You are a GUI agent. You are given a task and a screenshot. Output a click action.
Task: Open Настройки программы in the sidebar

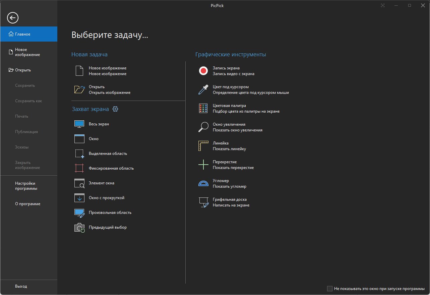point(26,186)
